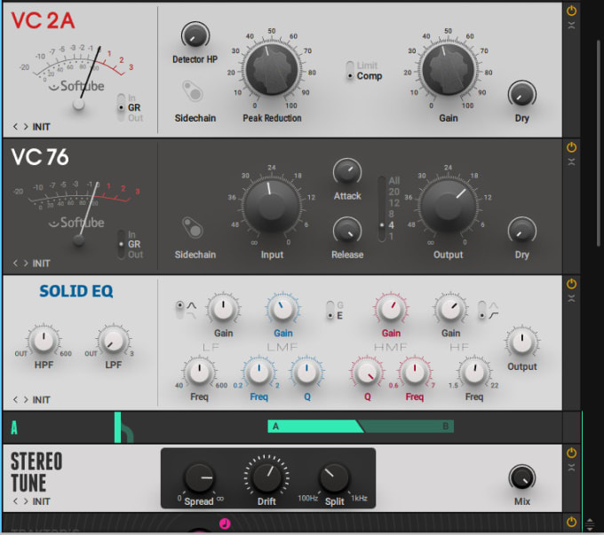Screen dimensions: 604x535
Task: Click the VC 2A Peak Reduction knob
Action: 272,70
